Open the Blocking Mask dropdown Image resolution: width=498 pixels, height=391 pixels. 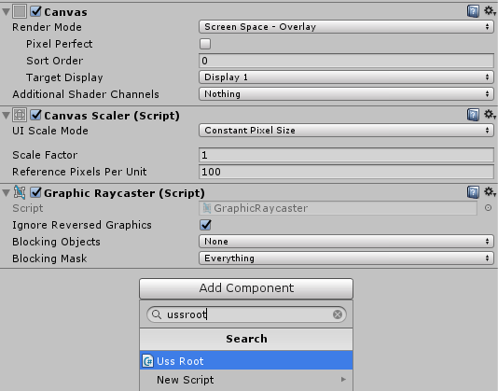(346, 258)
